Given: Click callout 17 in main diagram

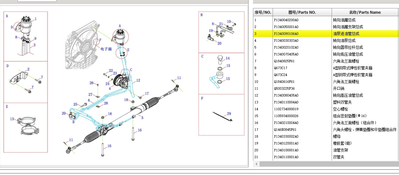Looking at the screenshot, I should point(147,93).
